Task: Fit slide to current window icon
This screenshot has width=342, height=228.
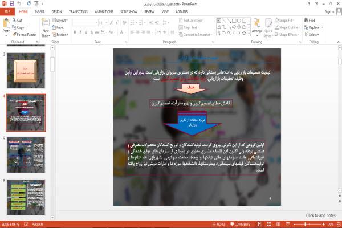Action: click(339, 224)
